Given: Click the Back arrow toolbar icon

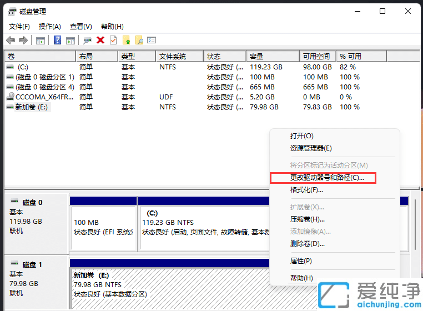Looking at the screenshot, I should 11,41.
